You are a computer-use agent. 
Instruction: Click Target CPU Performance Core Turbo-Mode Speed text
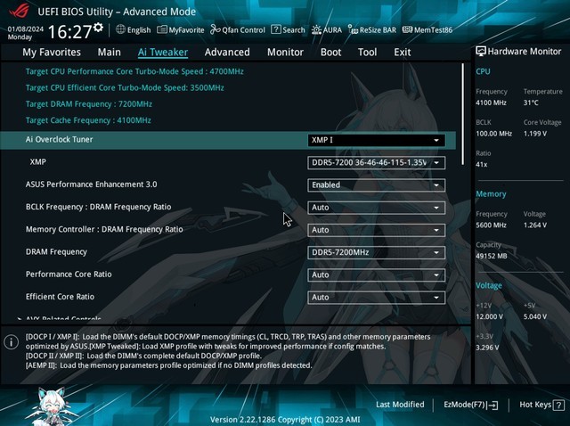coord(134,71)
